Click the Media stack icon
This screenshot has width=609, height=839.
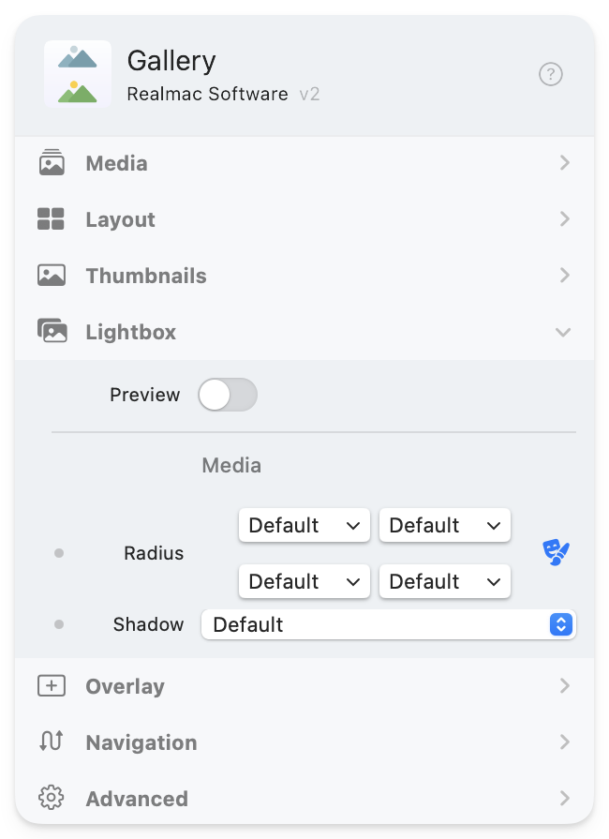(x=52, y=163)
